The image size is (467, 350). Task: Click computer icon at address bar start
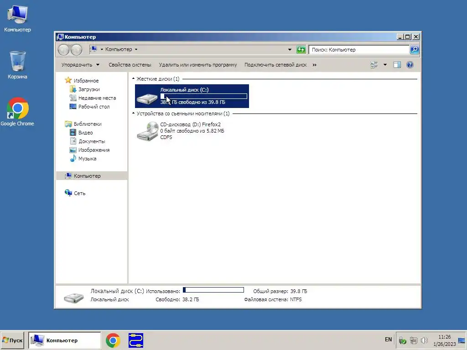[94, 49]
